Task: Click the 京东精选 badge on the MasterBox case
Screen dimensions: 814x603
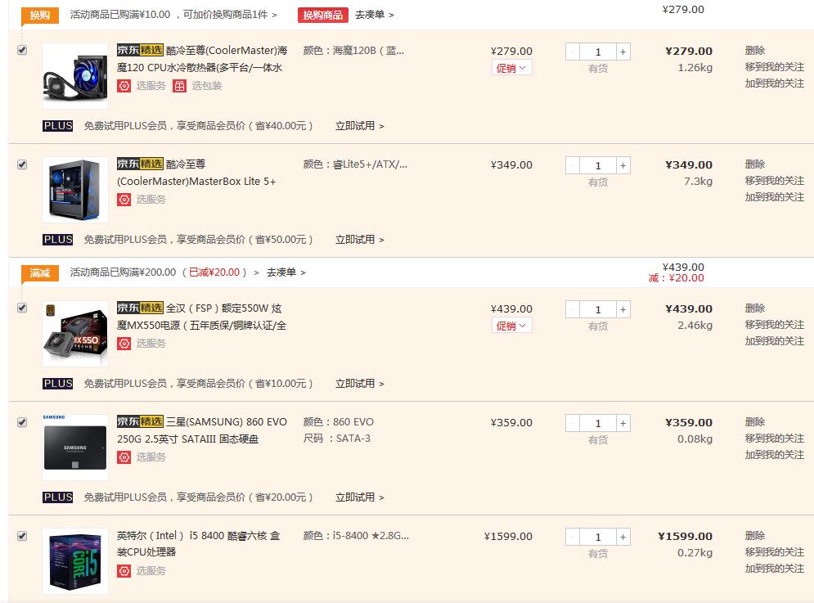Action: coord(140,164)
